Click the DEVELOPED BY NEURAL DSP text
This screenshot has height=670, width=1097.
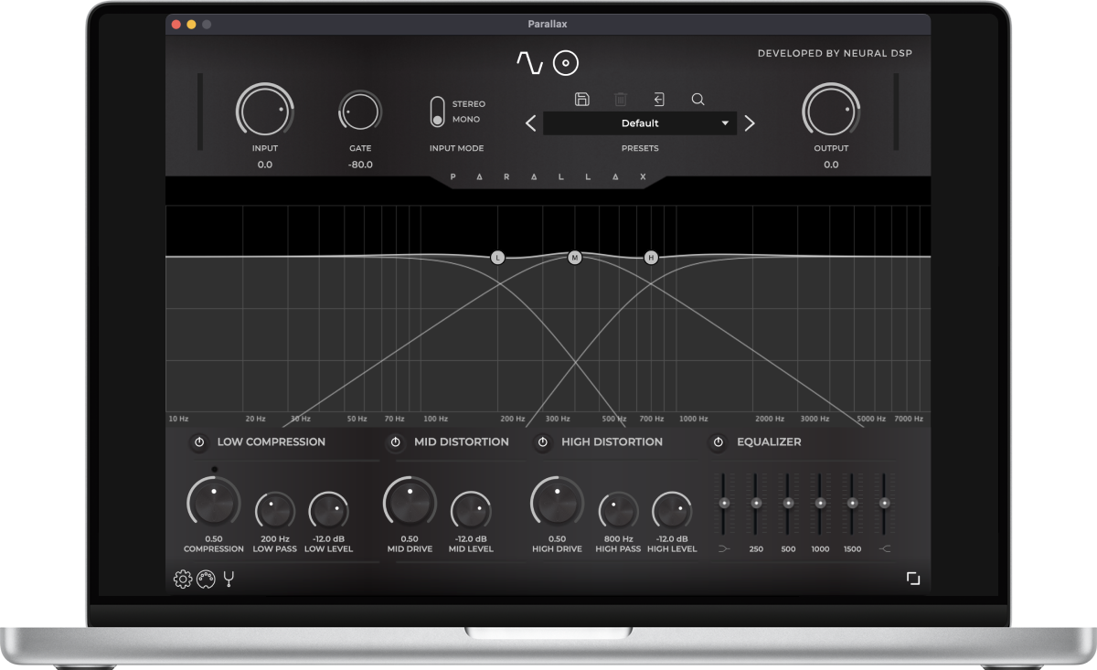pyautogui.click(x=835, y=53)
